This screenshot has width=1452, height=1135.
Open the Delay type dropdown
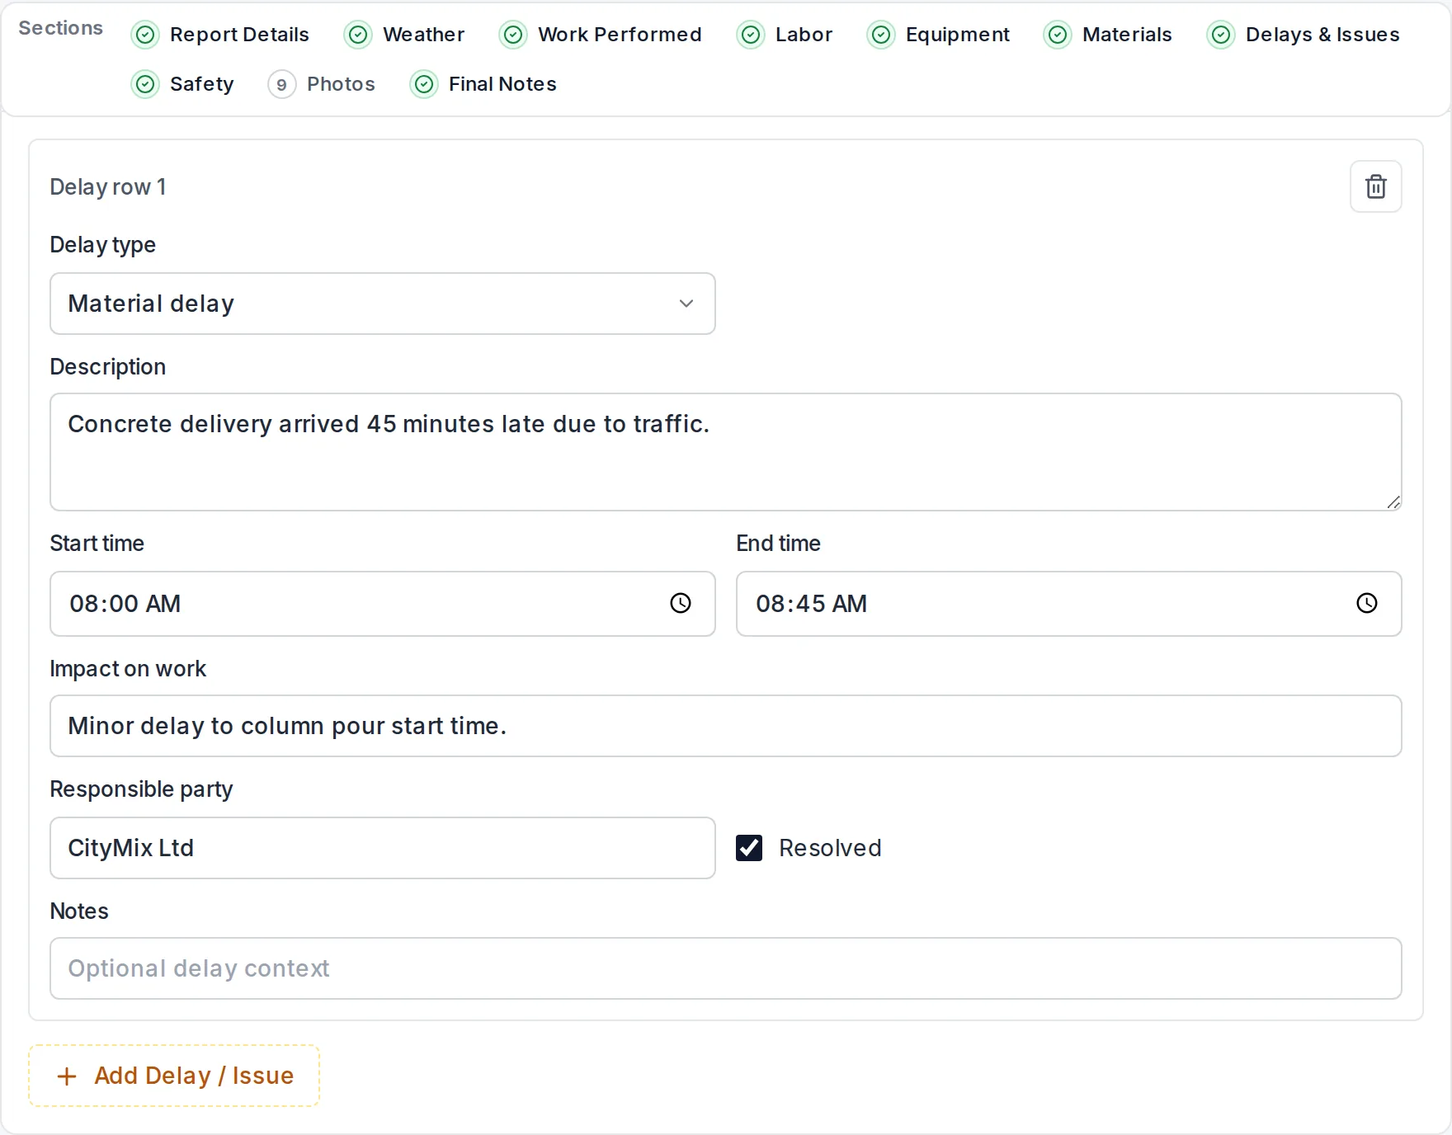click(383, 304)
